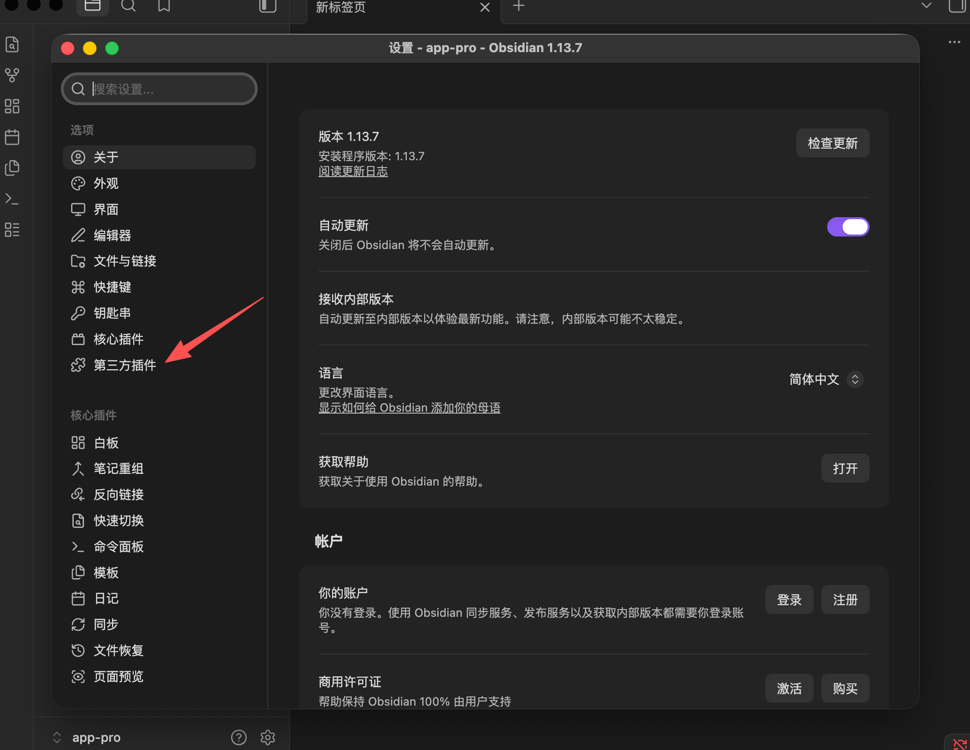Open 日记 plugin settings
Image resolution: width=970 pixels, height=750 pixels.
point(159,598)
